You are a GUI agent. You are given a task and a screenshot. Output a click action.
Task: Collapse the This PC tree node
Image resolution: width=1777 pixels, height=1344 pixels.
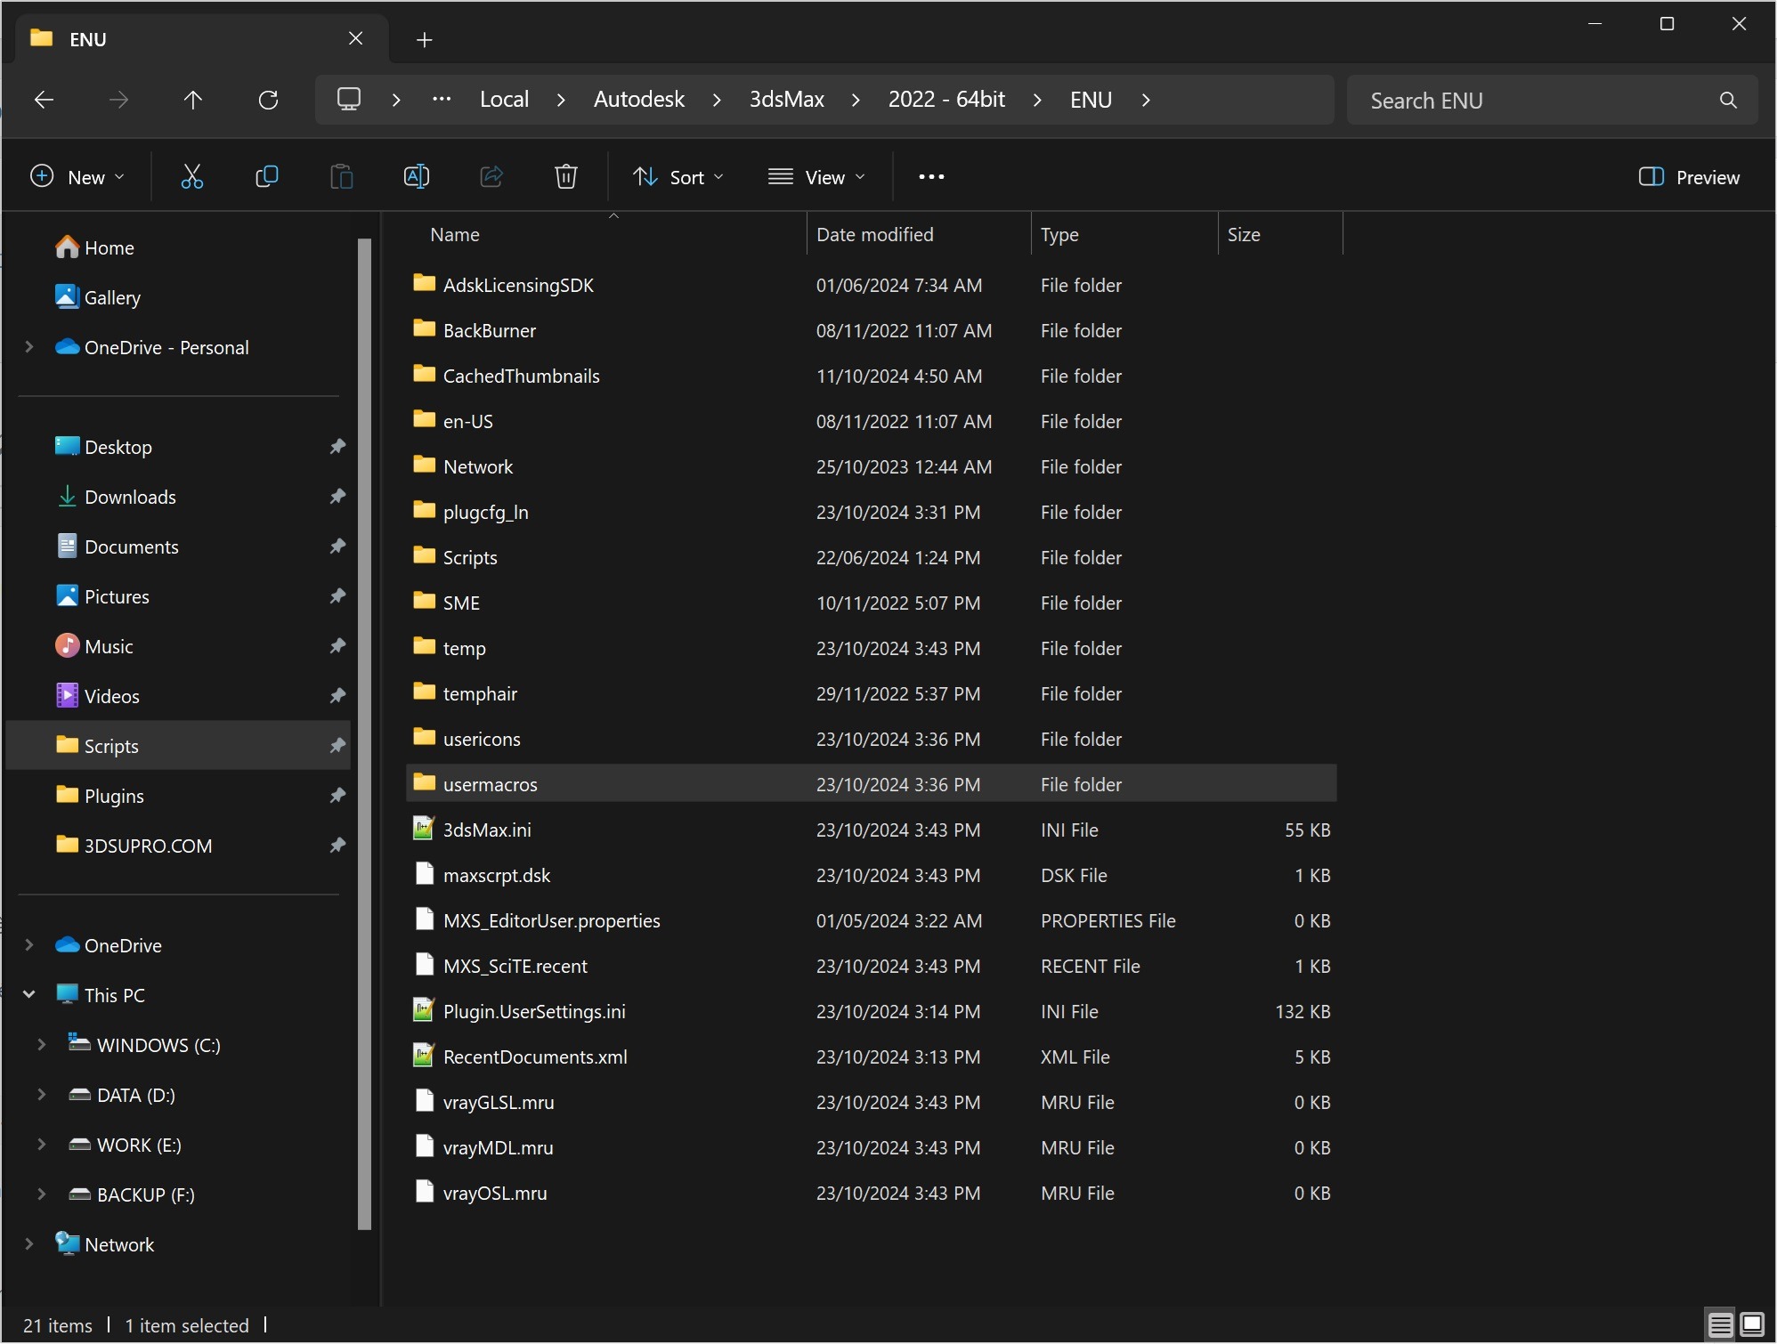pyautogui.click(x=29, y=995)
